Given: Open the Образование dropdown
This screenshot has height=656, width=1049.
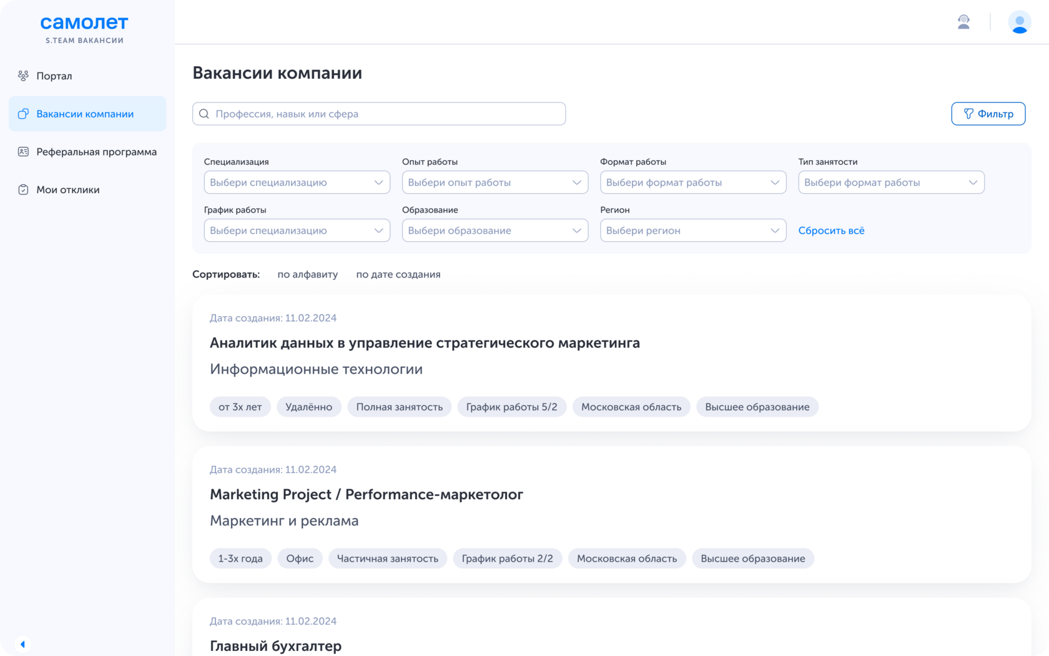Looking at the screenshot, I should click(495, 231).
